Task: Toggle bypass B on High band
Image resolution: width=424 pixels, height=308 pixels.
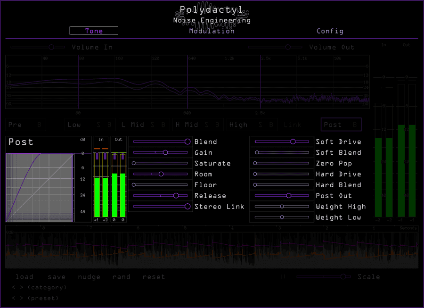Action: [x=271, y=125]
